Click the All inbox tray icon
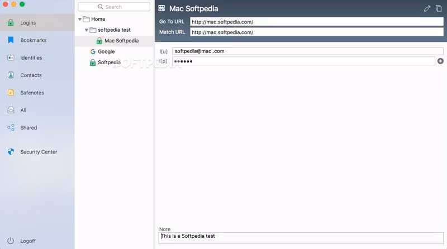 click(x=11, y=110)
